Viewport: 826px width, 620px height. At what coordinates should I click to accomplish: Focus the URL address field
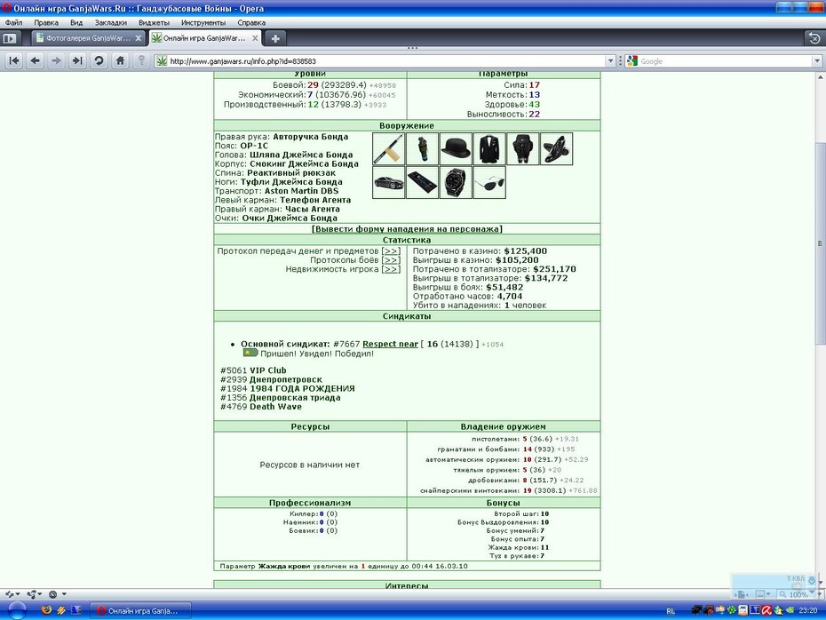pyautogui.click(x=387, y=61)
